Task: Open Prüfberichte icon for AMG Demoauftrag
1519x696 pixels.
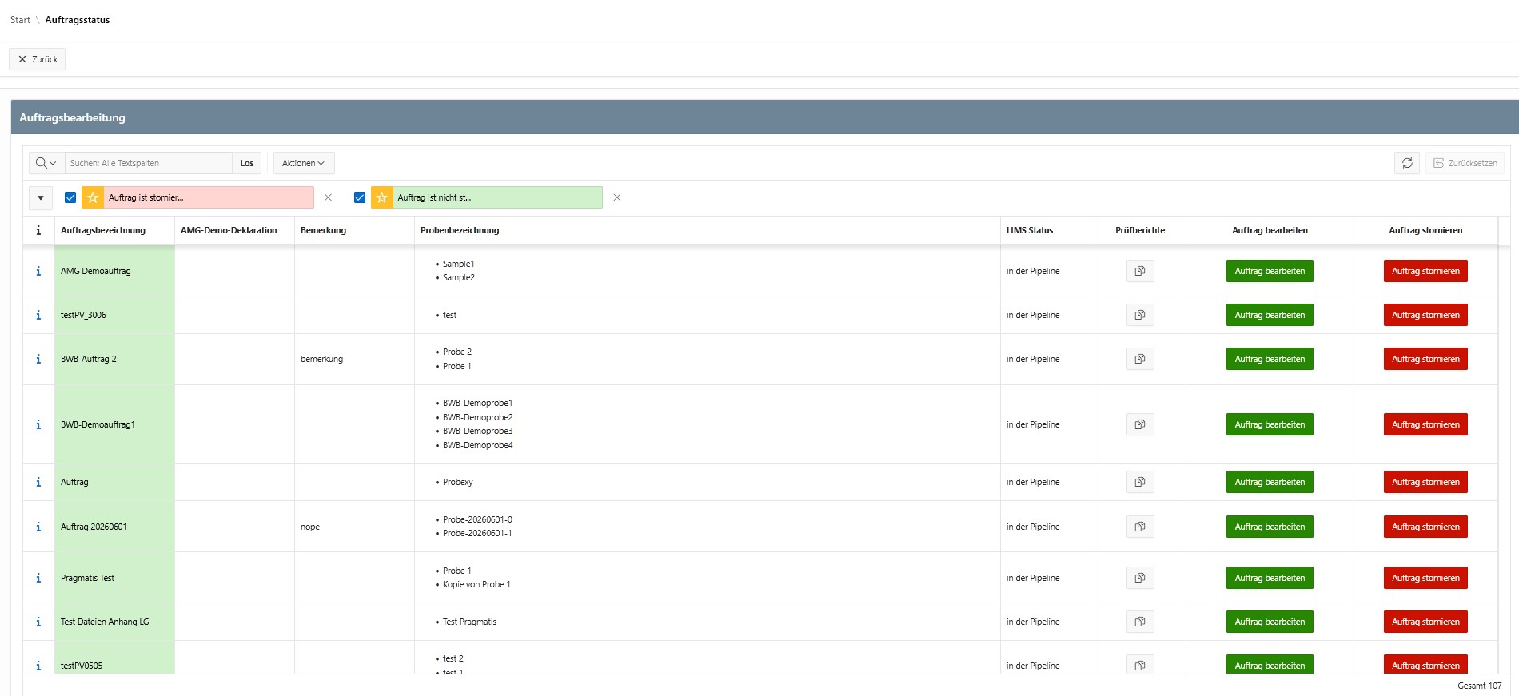Action: [1140, 271]
